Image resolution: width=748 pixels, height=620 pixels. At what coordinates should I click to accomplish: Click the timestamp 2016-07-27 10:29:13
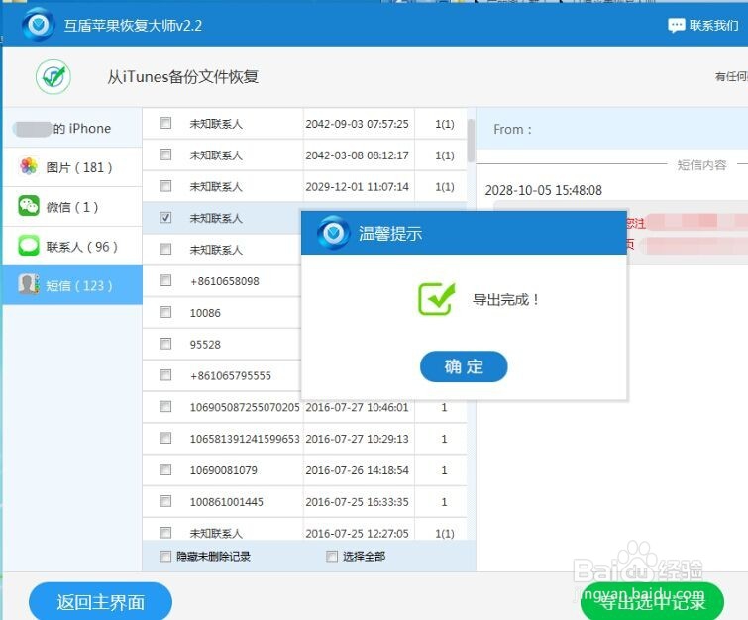pyautogui.click(x=357, y=439)
